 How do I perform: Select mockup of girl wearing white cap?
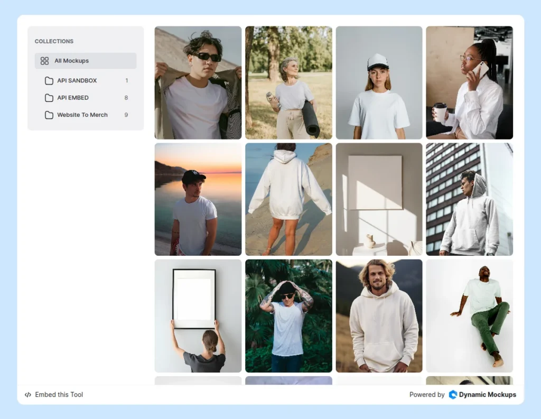click(x=379, y=83)
